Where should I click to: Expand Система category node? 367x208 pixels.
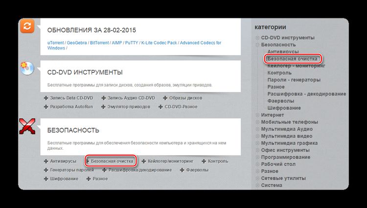257,185
